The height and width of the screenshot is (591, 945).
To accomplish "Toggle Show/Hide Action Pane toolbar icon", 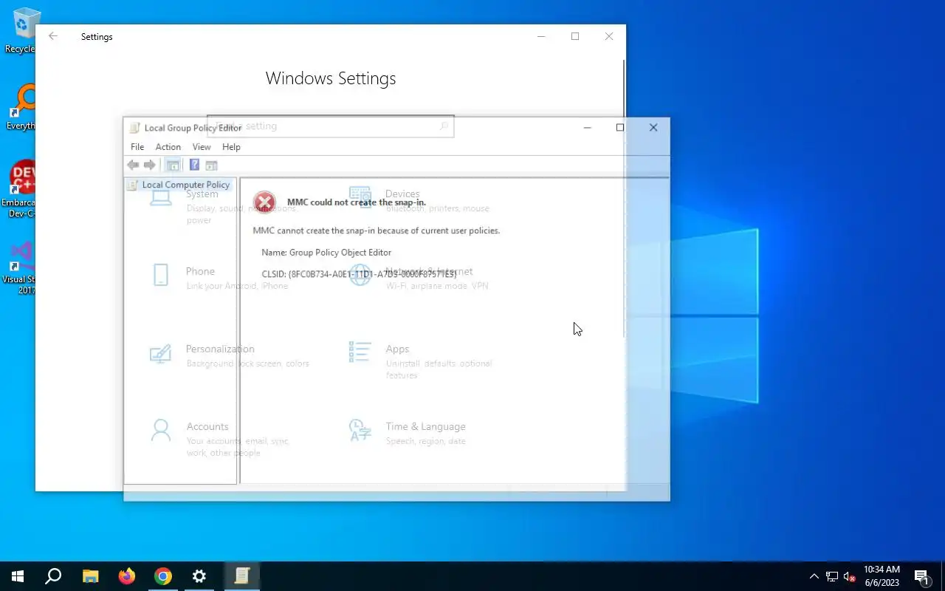I will point(211,165).
